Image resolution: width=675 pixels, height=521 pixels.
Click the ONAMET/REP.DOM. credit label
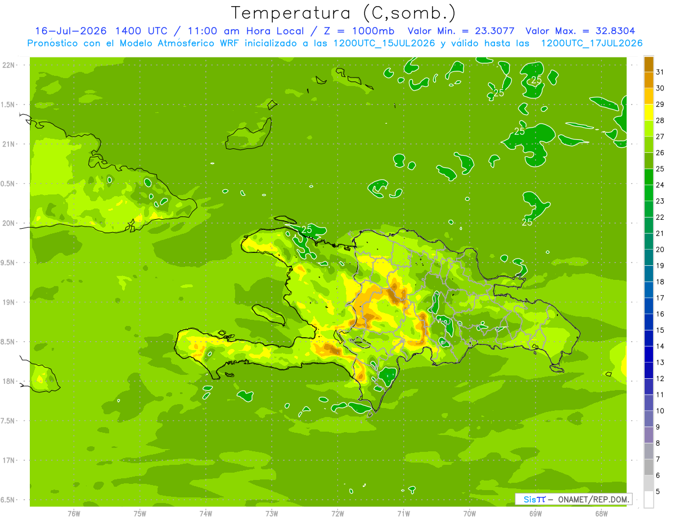(593, 499)
